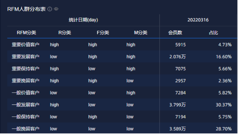The width and height of the screenshot is (238, 134).
Task: Click the 重要挽留客户 row label
Action: coord(26,81)
